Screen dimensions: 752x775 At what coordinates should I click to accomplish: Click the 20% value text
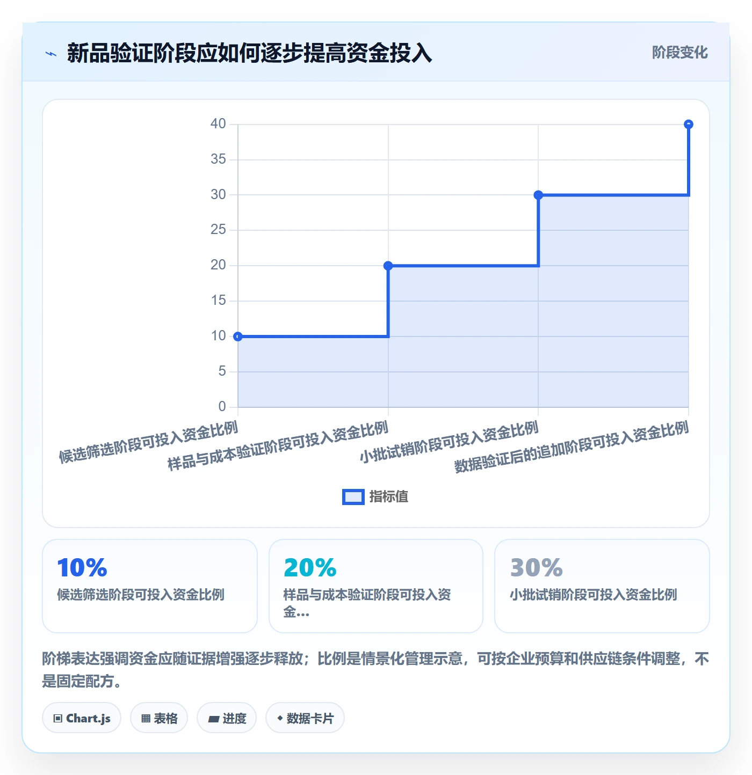click(x=310, y=568)
